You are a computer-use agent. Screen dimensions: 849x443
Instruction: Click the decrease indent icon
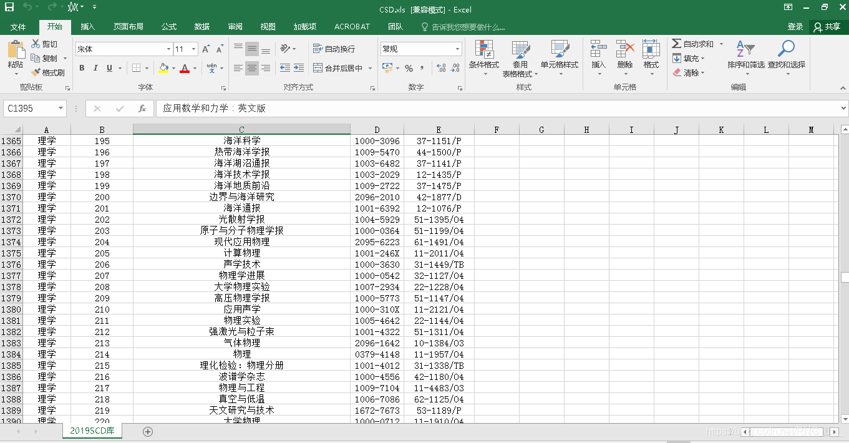(x=285, y=68)
